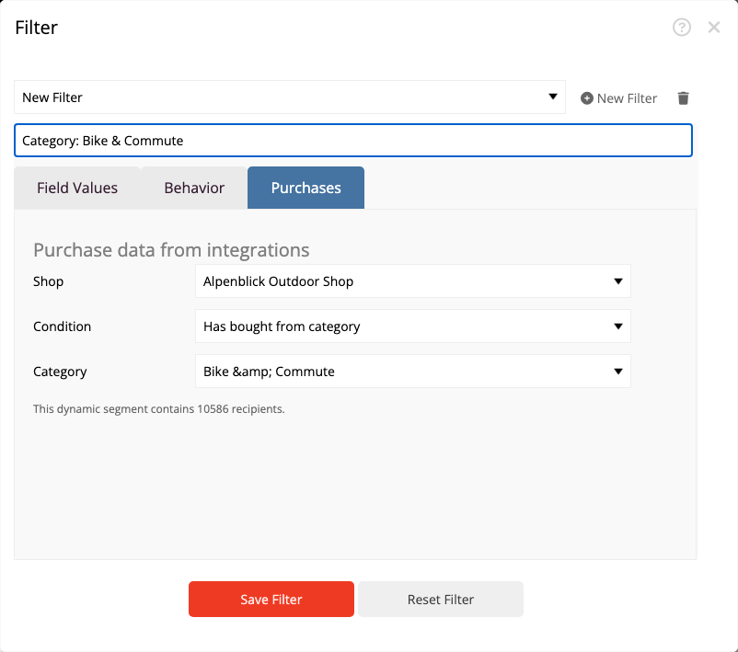
Task: Switch to the Behavior tab
Action: (194, 188)
